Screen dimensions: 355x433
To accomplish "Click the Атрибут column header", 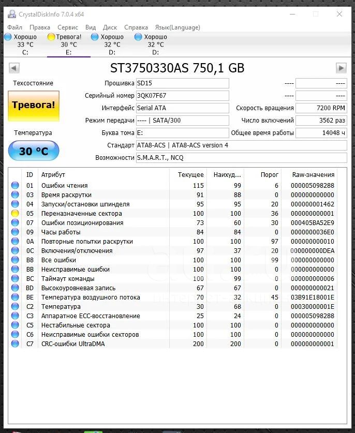I will point(103,175).
